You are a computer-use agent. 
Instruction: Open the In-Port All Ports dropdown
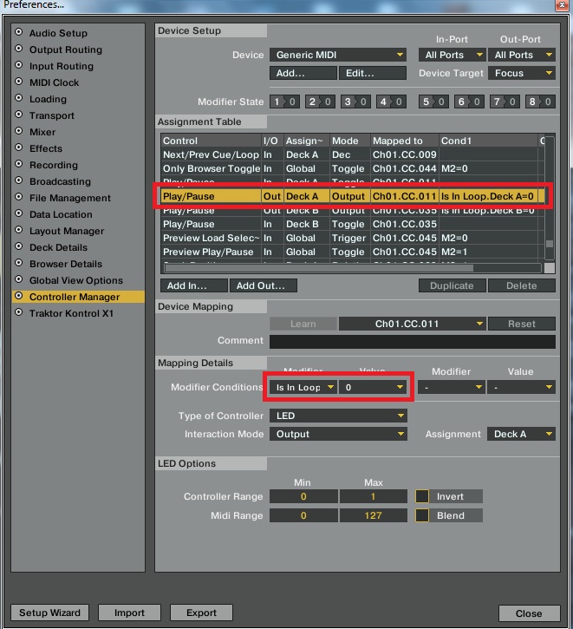[x=452, y=55]
